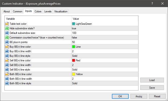Image resolution: width=168 pixels, height=101 pixels.
Task: Click the color icon beside Buy BE(+) line color
Action: click(x=7, y=47)
